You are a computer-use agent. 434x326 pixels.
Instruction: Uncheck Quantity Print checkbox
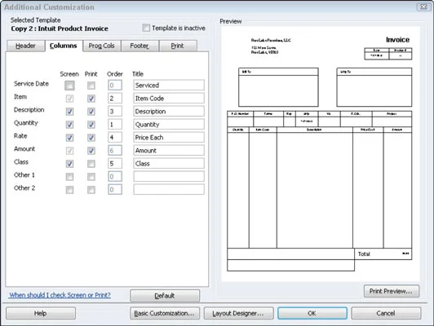tap(91, 125)
